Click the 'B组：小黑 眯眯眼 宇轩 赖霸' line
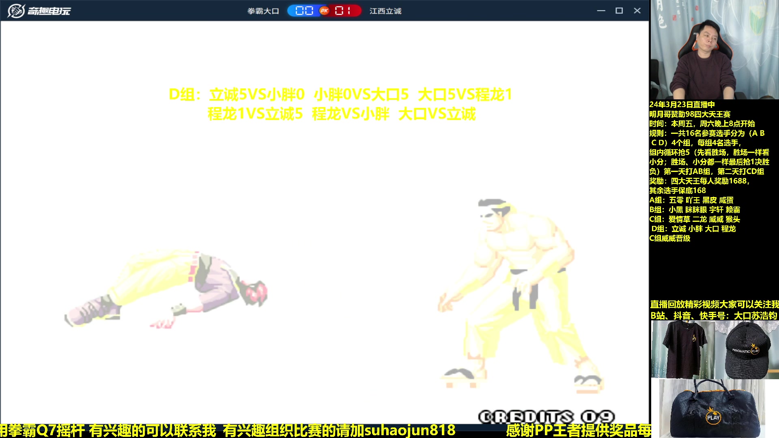Viewport: 779px width, 438px height. pyautogui.click(x=695, y=210)
